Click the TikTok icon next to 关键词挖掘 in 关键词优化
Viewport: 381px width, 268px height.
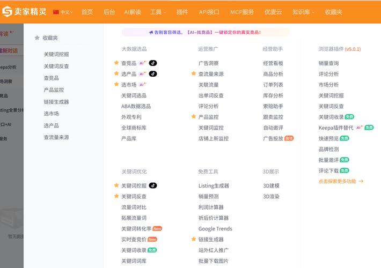point(153,185)
